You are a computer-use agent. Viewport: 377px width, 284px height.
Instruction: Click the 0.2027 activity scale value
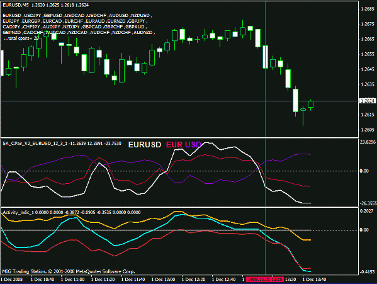pos(367,211)
